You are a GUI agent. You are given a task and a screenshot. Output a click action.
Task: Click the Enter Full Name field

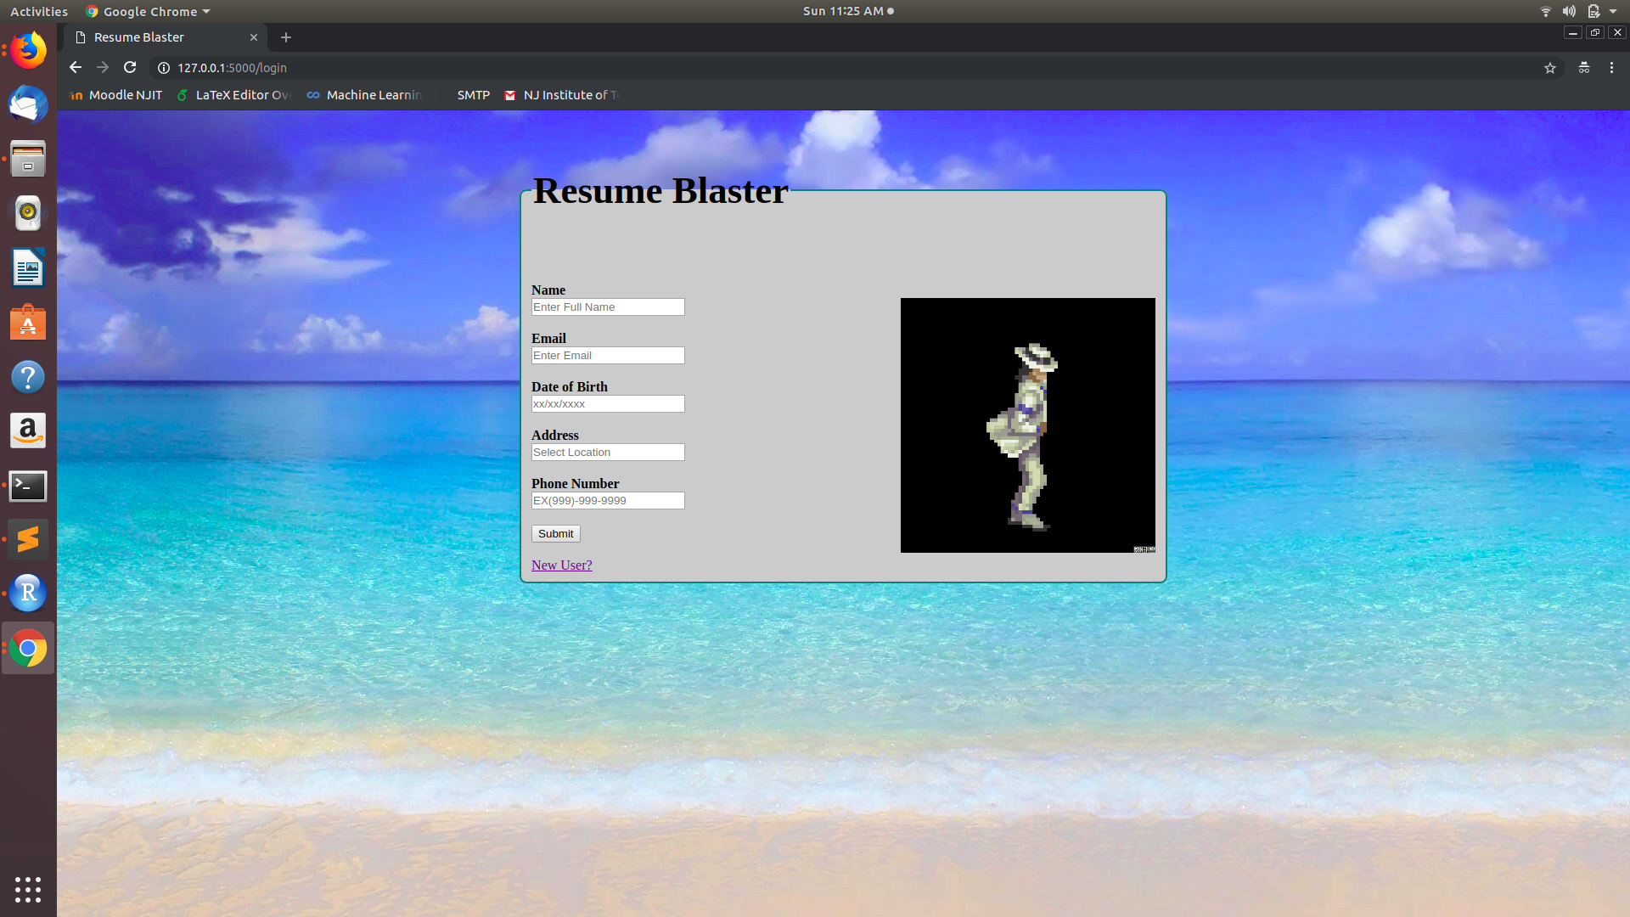pos(608,307)
